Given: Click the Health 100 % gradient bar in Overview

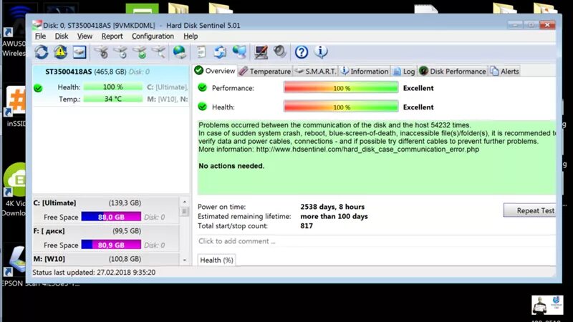Looking at the screenshot, I should [341, 107].
